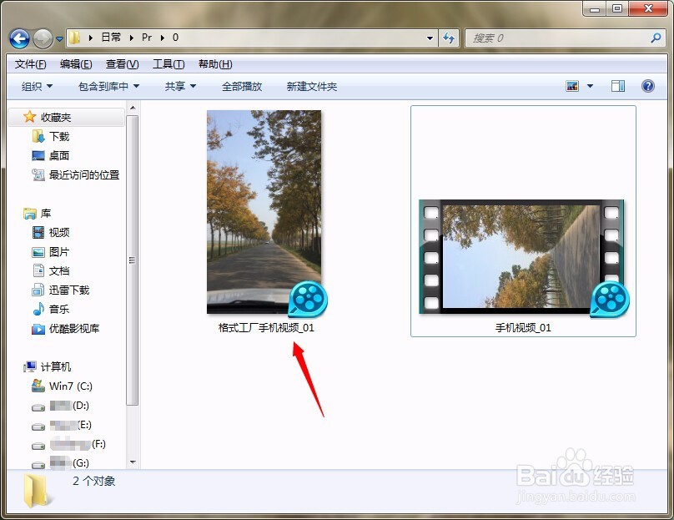Open 桌面 in navigation pane

click(59, 156)
